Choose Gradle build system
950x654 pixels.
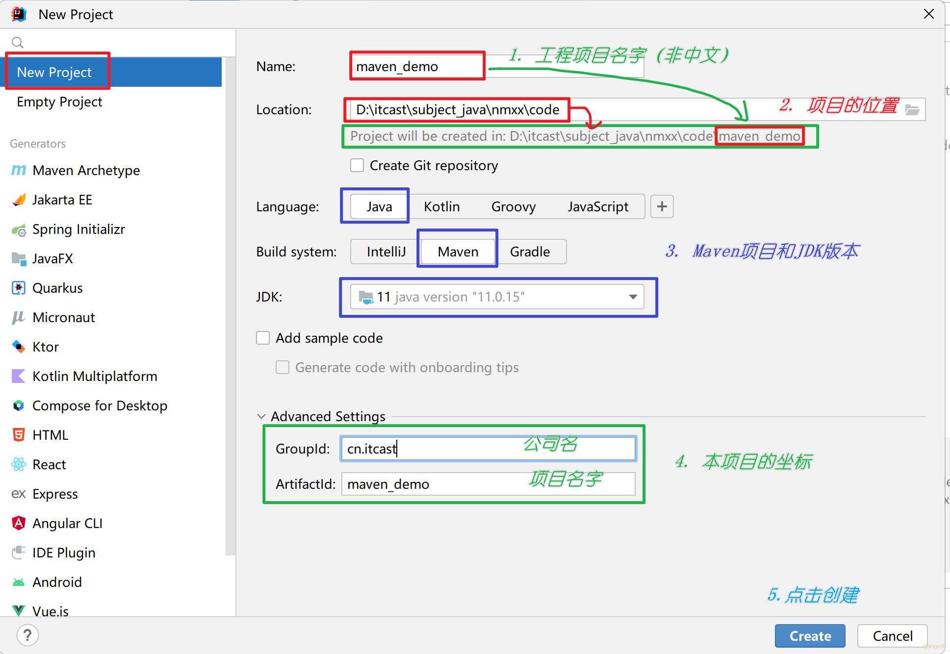(x=530, y=252)
